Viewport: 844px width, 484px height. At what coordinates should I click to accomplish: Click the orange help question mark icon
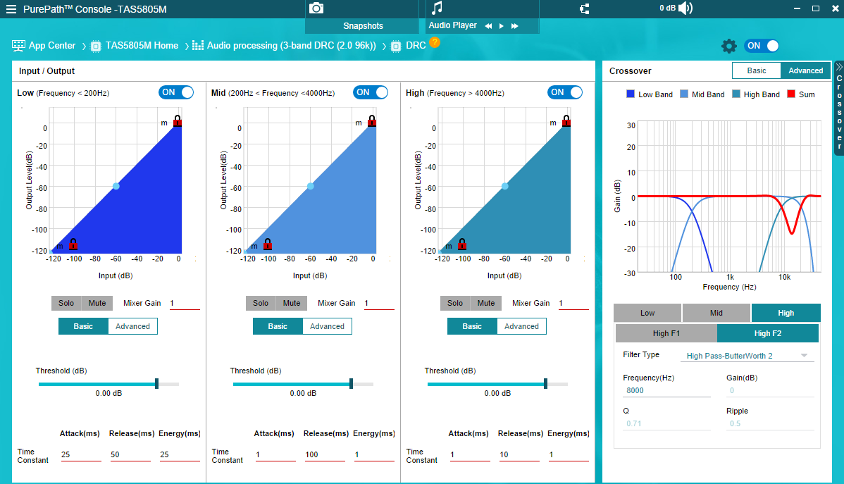tap(435, 42)
